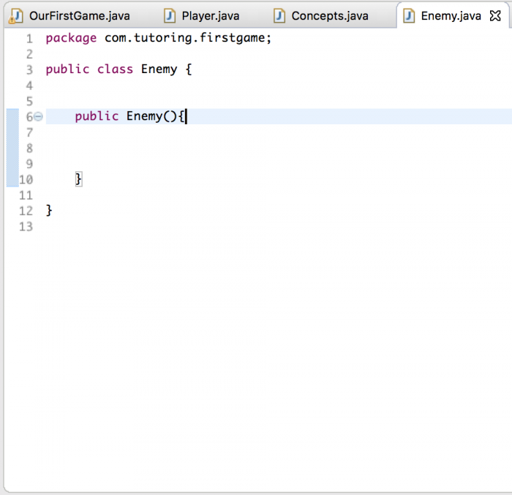The height and width of the screenshot is (495, 512).
Task: Close the Enemy.java editor tab
Action: [x=495, y=15]
